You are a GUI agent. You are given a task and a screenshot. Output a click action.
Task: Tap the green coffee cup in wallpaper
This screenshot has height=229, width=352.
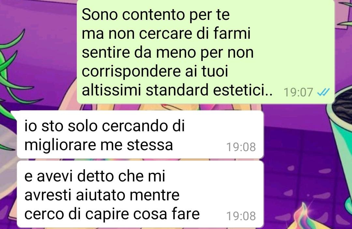coord(339,139)
